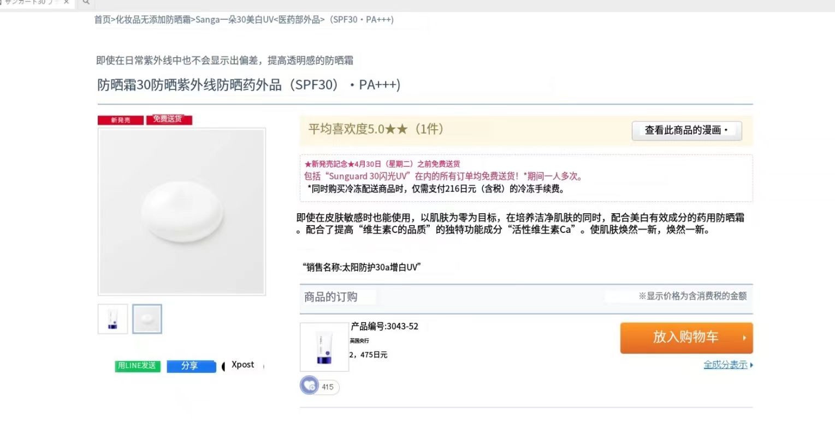Click the small product image beside 产品编号
The width and height of the screenshot is (835, 427).
click(324, 347)
